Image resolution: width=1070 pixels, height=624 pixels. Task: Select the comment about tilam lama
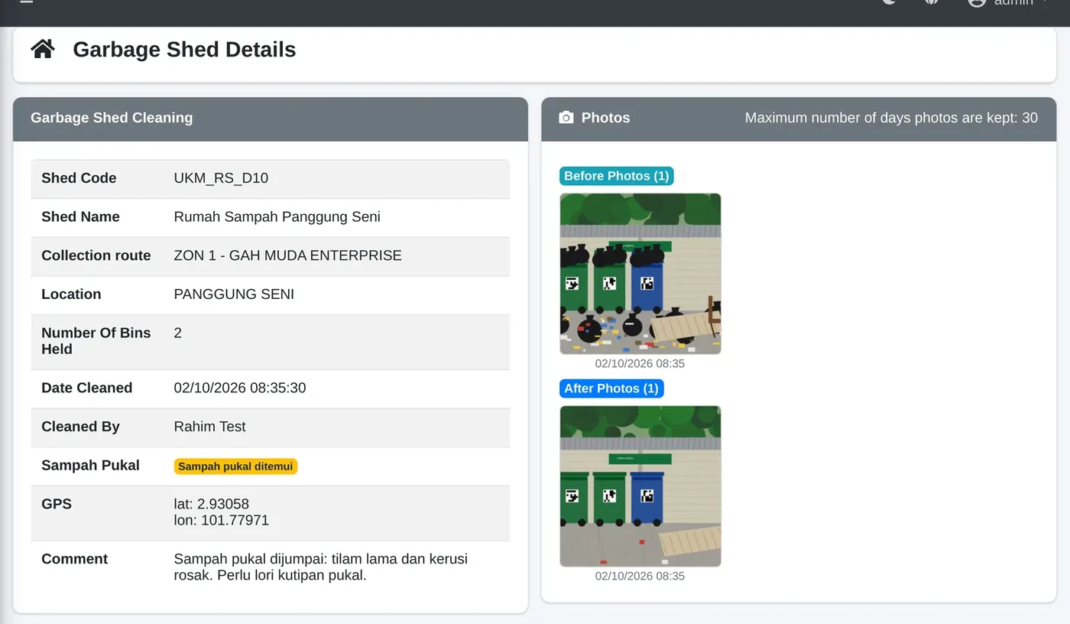321,567
